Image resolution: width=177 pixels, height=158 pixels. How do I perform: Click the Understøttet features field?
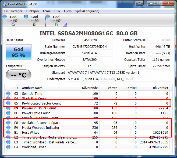(x=119, y=79)
